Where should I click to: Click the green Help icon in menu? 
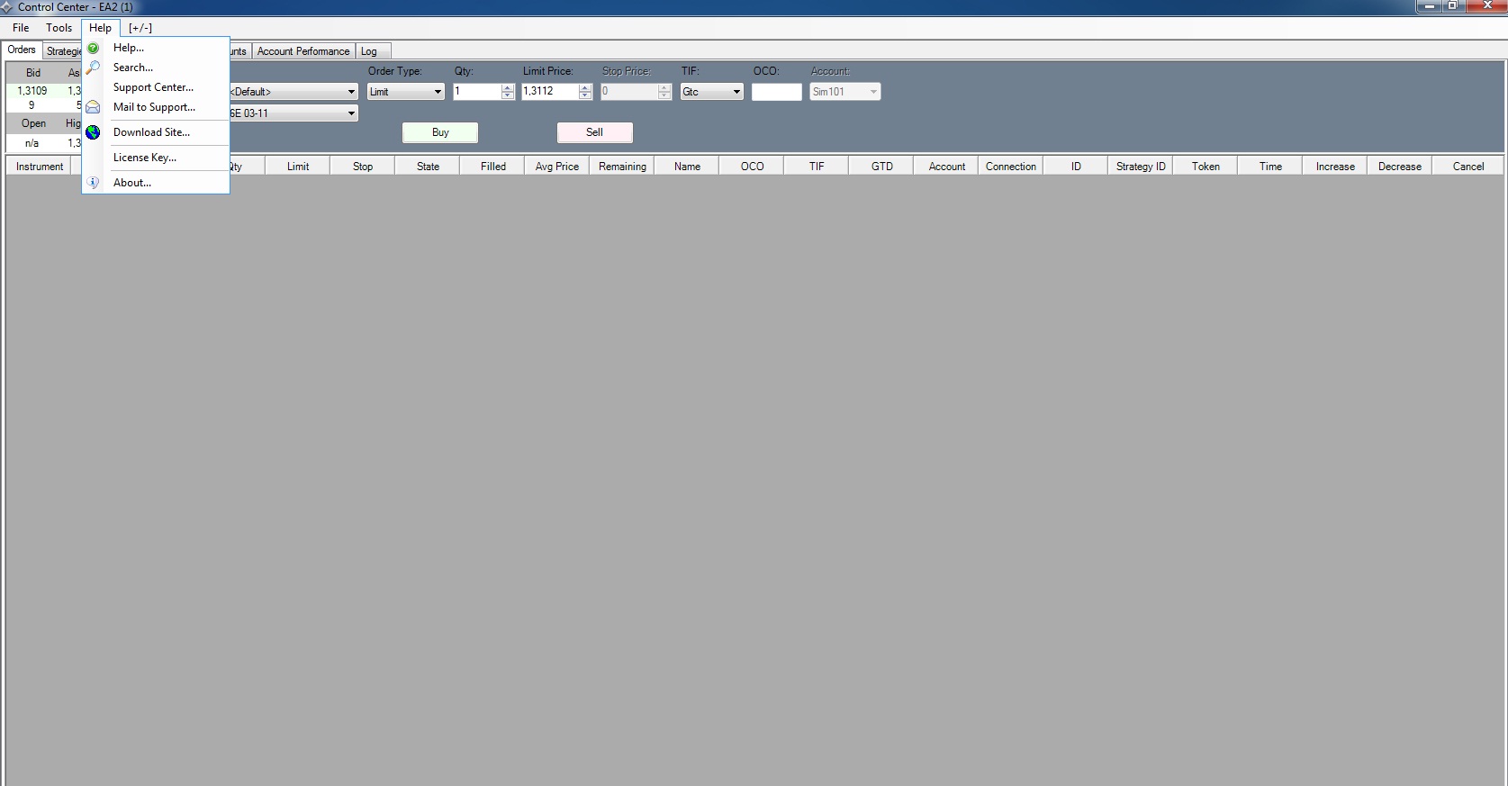click(x=93, y=48)
